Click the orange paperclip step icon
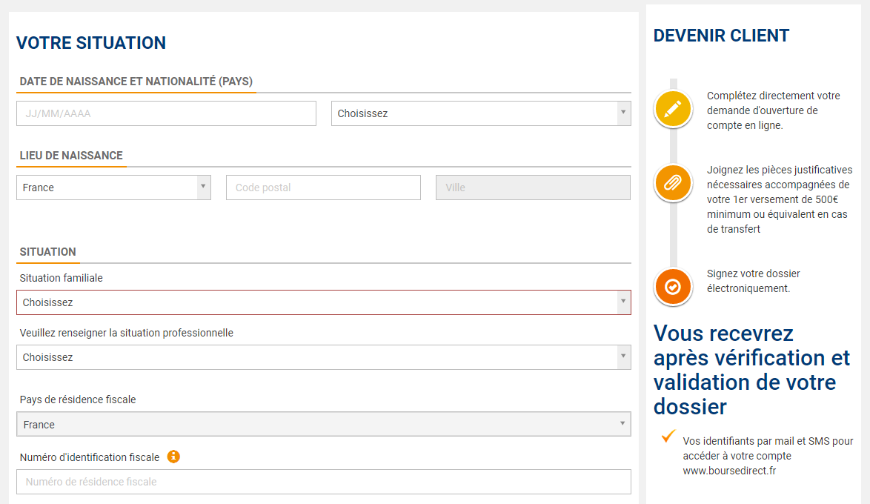The width and height of the screenshot is (870, 504). point(673,182)
